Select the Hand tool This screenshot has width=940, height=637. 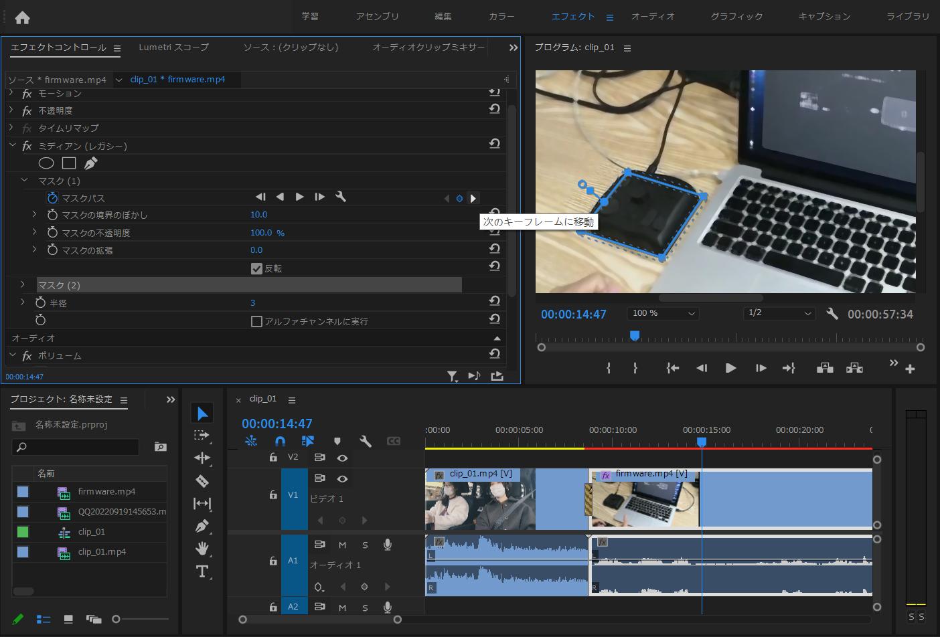(202, 549)
